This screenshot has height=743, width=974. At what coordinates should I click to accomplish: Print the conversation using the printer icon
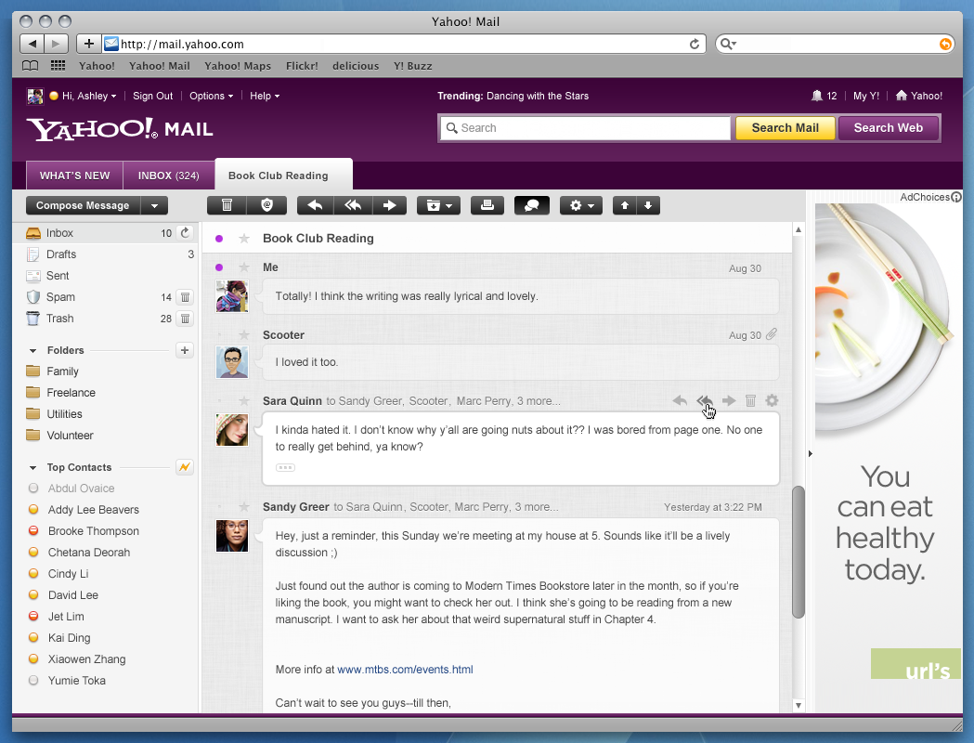coord(487,205)
